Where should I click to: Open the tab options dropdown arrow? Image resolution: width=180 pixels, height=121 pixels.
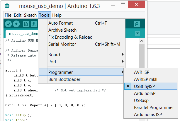137,33
